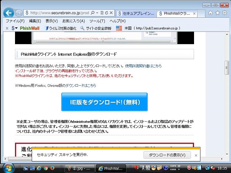The width and height of the screenshot is (231, 173).
Task: Click the 18:35 taskbar clock
Action: tap(222, 168)
